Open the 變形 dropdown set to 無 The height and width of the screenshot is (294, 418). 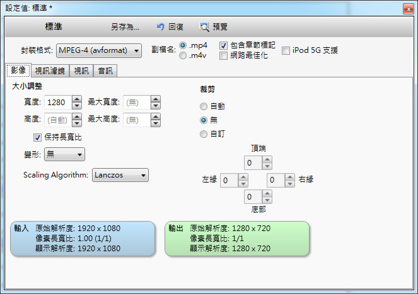[64, 154]
